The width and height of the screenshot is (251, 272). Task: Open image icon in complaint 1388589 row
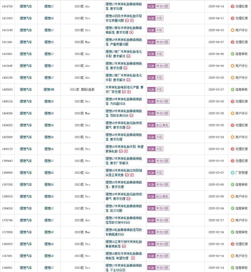pos(127,175)
